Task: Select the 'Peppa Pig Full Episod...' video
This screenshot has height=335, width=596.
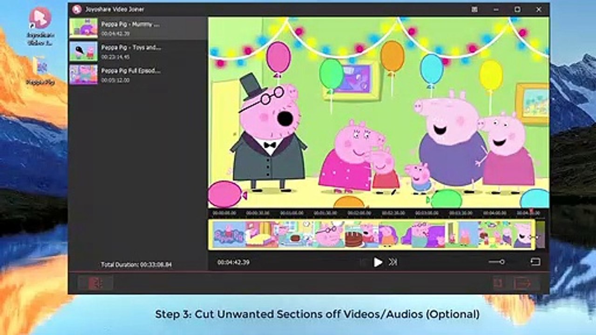Action: (138, 74)
